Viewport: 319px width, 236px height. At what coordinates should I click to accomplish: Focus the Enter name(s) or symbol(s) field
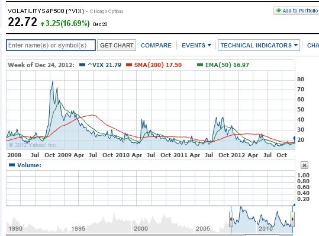tap(51, 45)
